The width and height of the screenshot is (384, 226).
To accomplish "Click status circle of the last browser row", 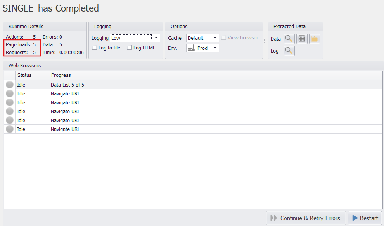I will click(10, 129).
